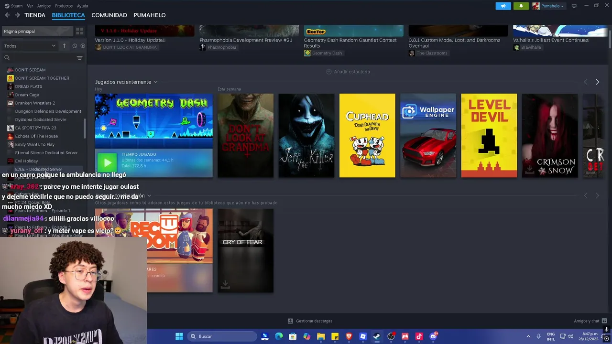The image size is (612, 344).
Task: Open PUMAHELO profile tab
Action: click(150, 15)
